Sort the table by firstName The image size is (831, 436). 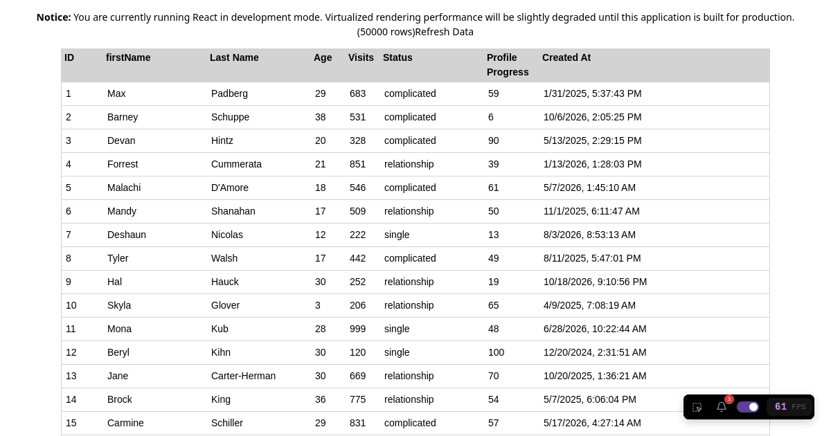[x=128, y=57]
